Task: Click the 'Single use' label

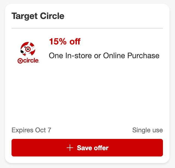Action: tap(147, 130)
